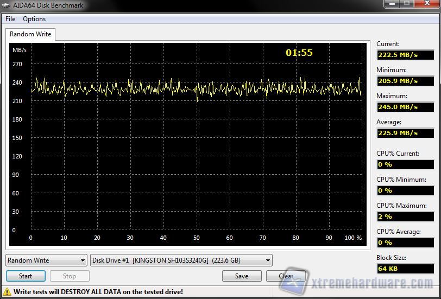Minimize the AIDA64 Disk Benchmark window
Image resolution: width=441 pixels, height=299 pixels.
click(x=392, y=4)
